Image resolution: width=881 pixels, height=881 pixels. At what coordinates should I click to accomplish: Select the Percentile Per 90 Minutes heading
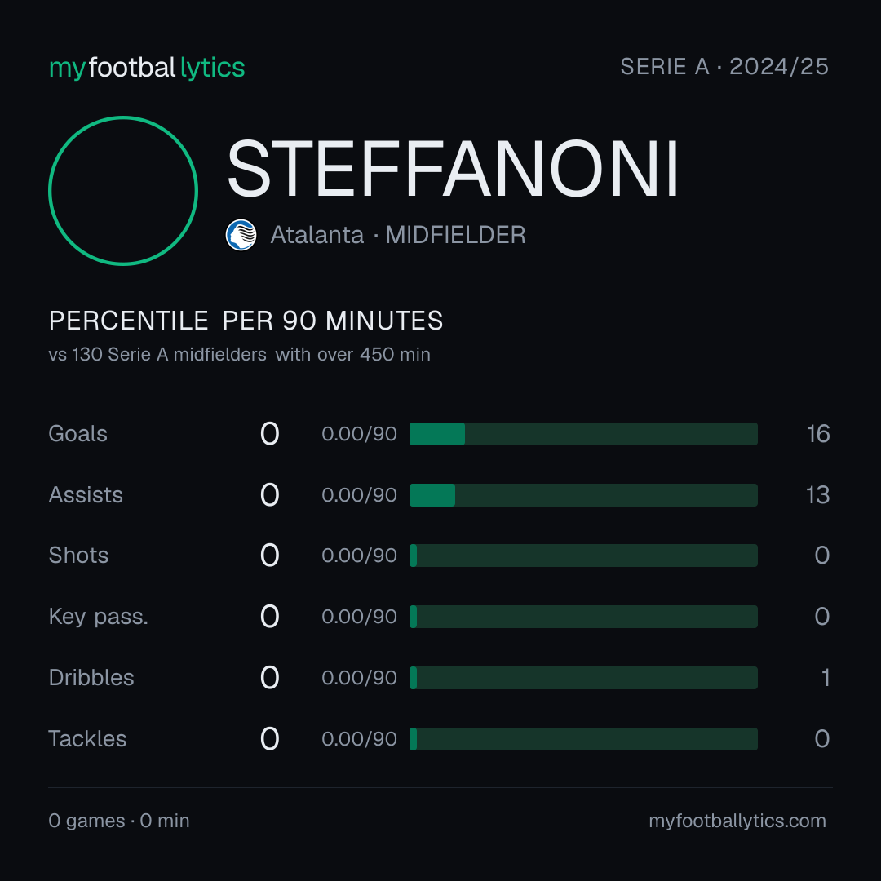coord(246,321)
